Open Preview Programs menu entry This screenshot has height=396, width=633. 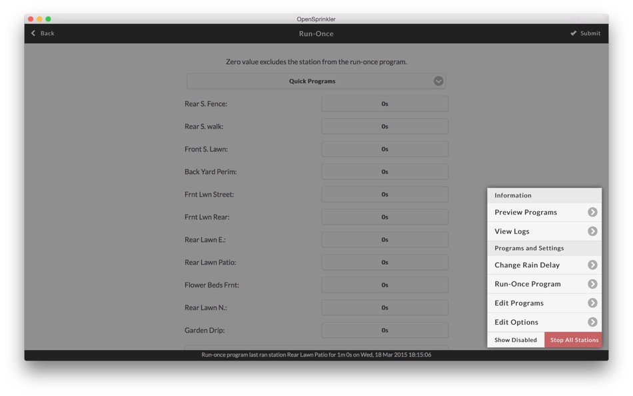pos(544,212)
